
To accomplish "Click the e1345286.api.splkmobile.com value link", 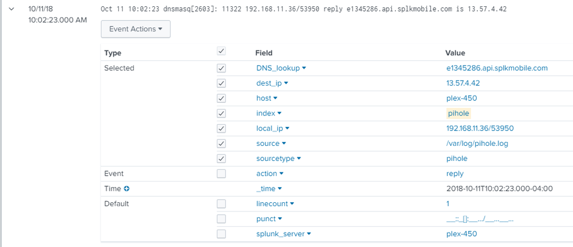I will 497,68.
